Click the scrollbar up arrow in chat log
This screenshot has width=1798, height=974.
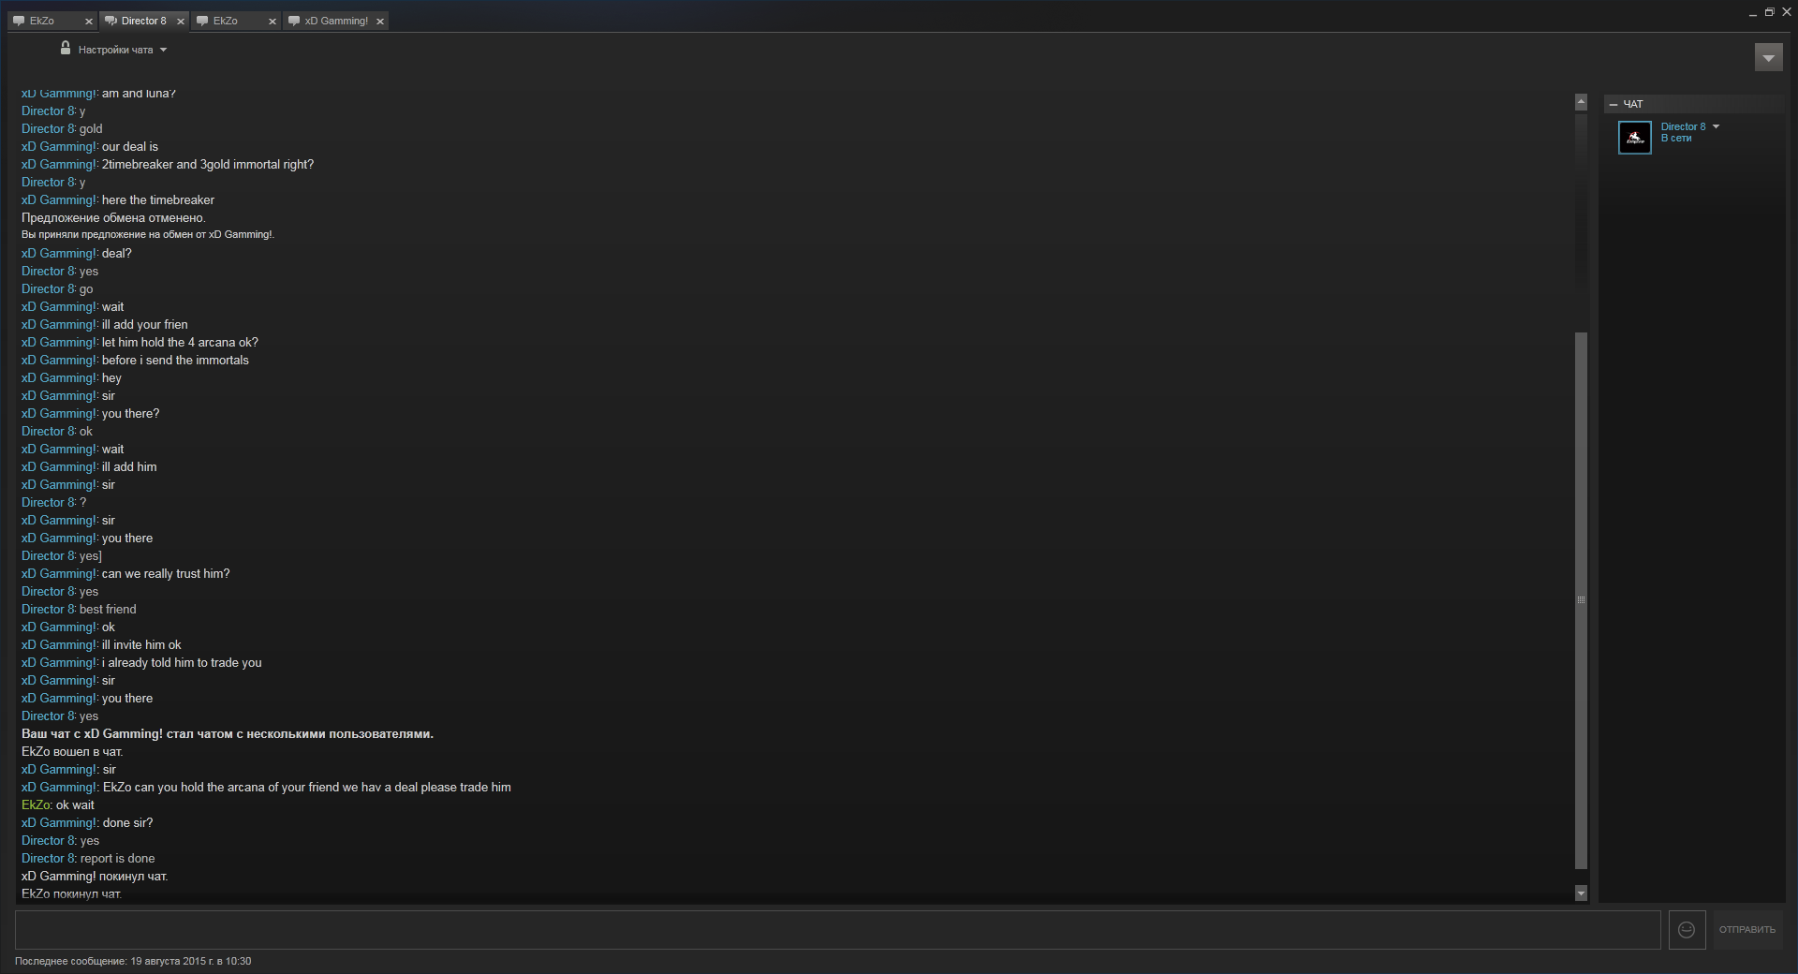click(x=1581, y=102)
